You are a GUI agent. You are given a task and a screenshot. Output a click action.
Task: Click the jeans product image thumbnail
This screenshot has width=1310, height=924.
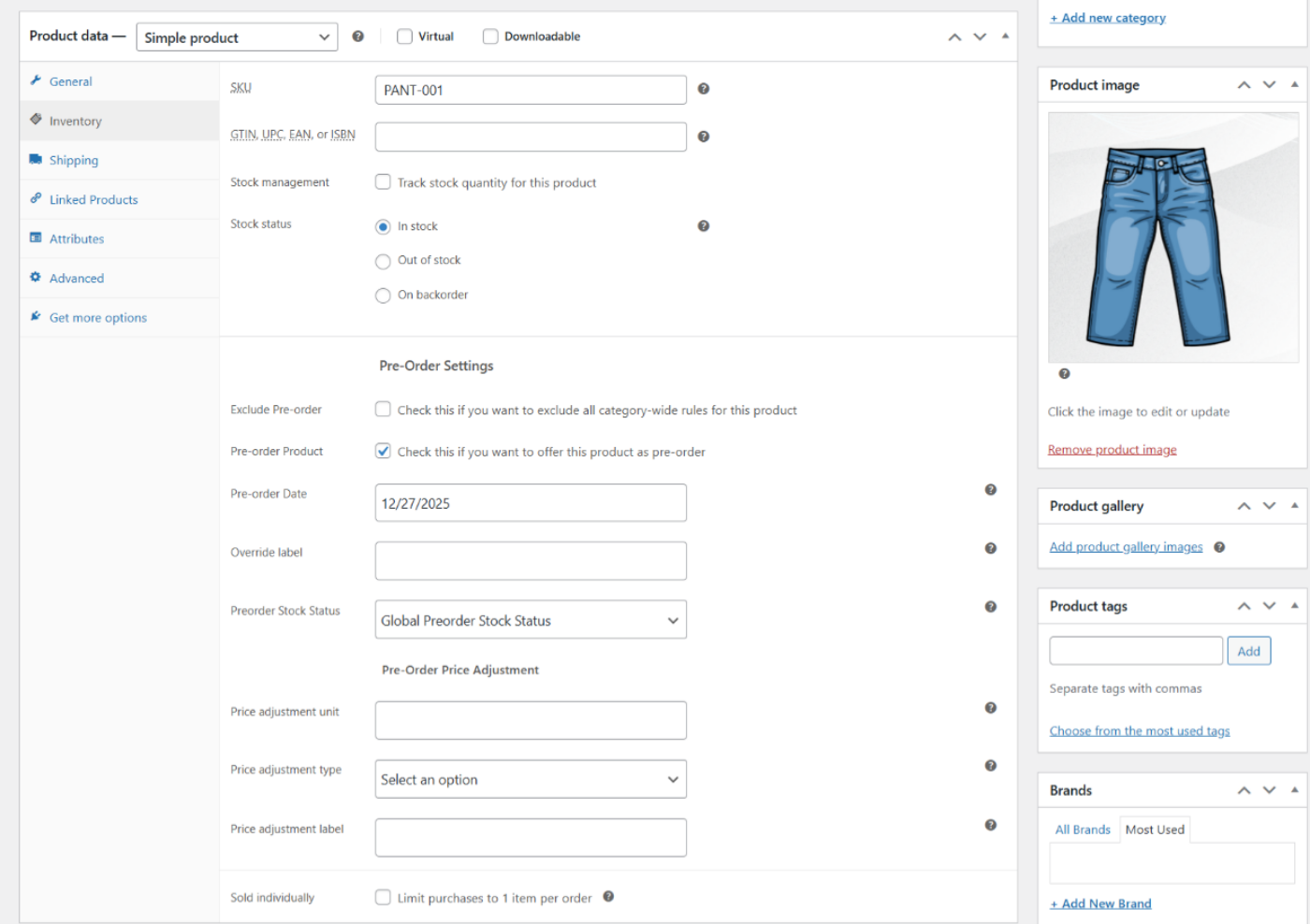1172,237
